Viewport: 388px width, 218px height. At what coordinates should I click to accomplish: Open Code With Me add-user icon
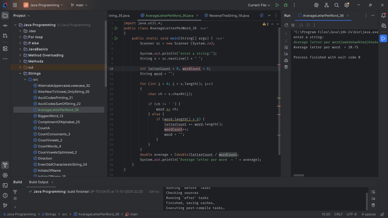(x=327, y=5)
